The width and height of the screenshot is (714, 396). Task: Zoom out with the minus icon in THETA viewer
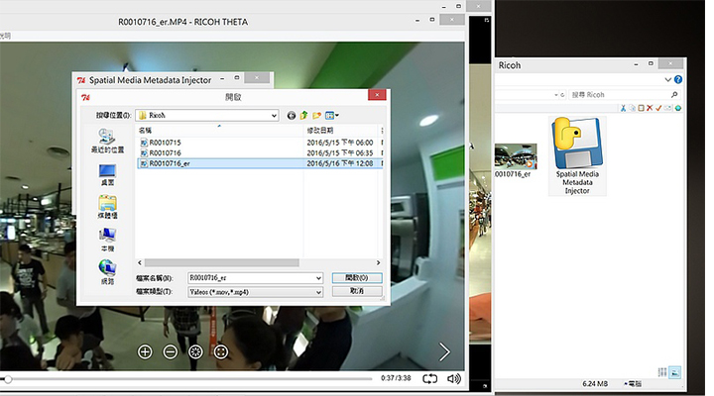point(171,351)
